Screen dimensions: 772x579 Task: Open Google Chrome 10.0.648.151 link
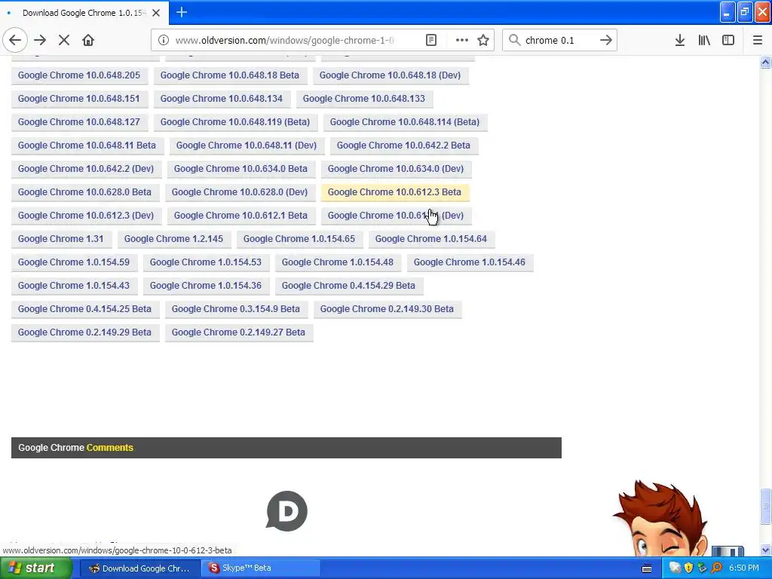[x=78, y=99]
